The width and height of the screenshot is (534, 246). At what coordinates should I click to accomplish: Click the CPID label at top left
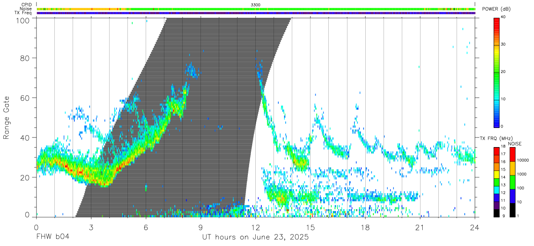(x=26, y=5)
